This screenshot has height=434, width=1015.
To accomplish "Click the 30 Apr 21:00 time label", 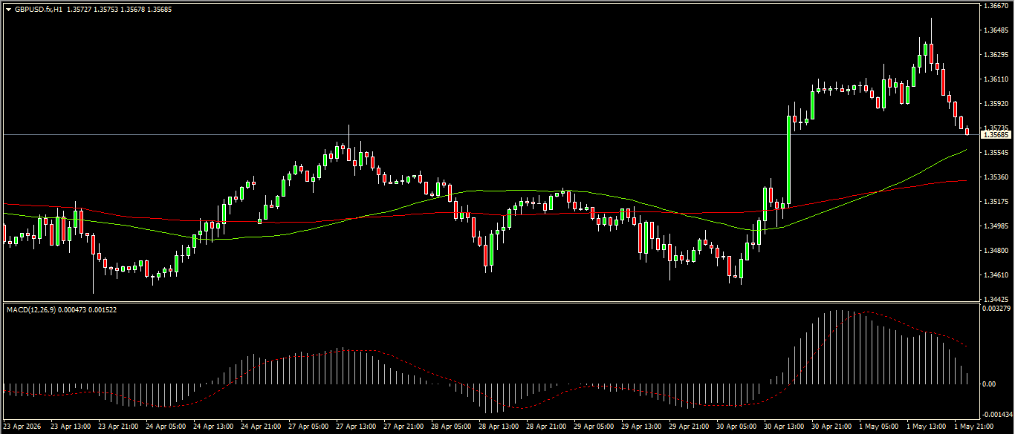I will [831, 427].
